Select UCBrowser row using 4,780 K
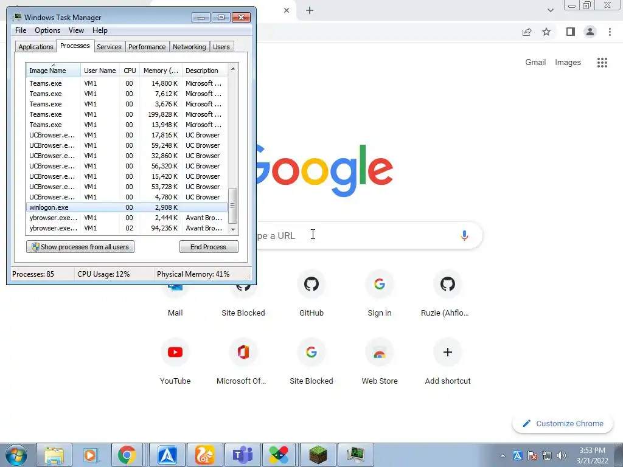Viewport: 623px width, 467px height. [x=127, y=197]
